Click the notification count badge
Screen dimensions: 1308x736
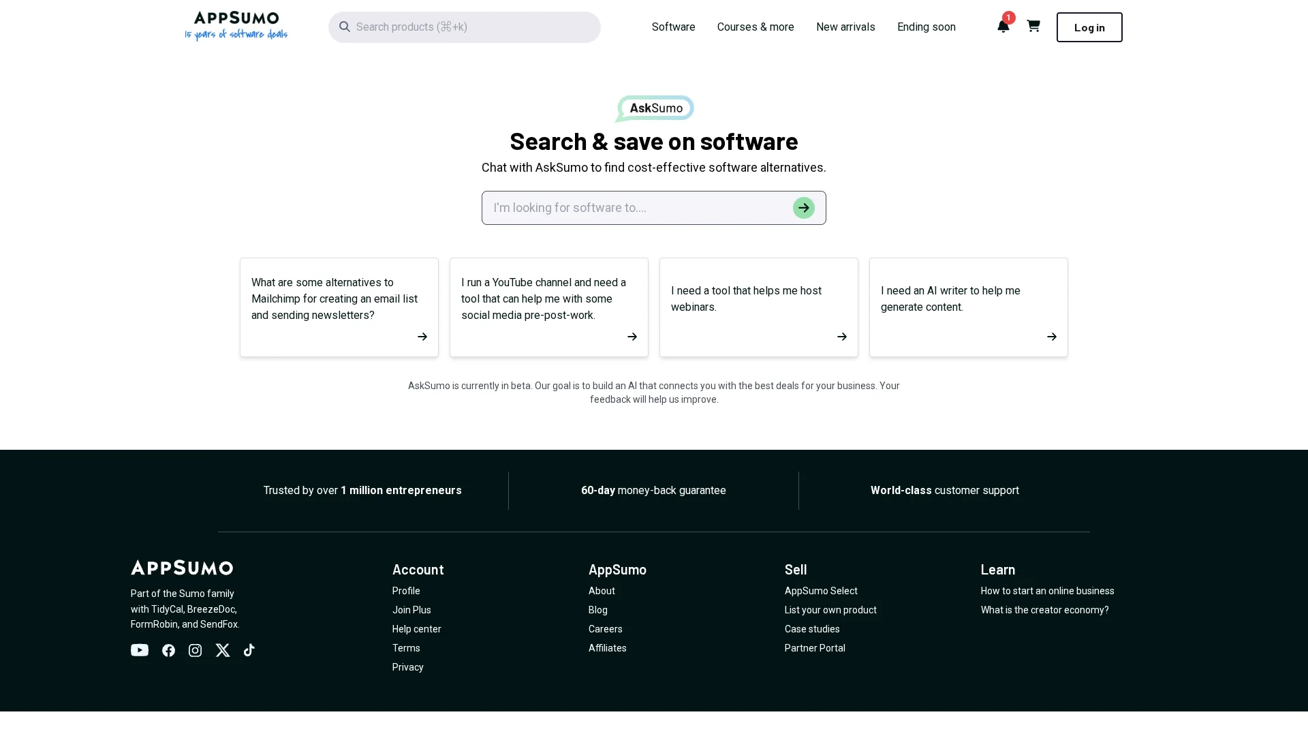click(x=1009, y=18)
